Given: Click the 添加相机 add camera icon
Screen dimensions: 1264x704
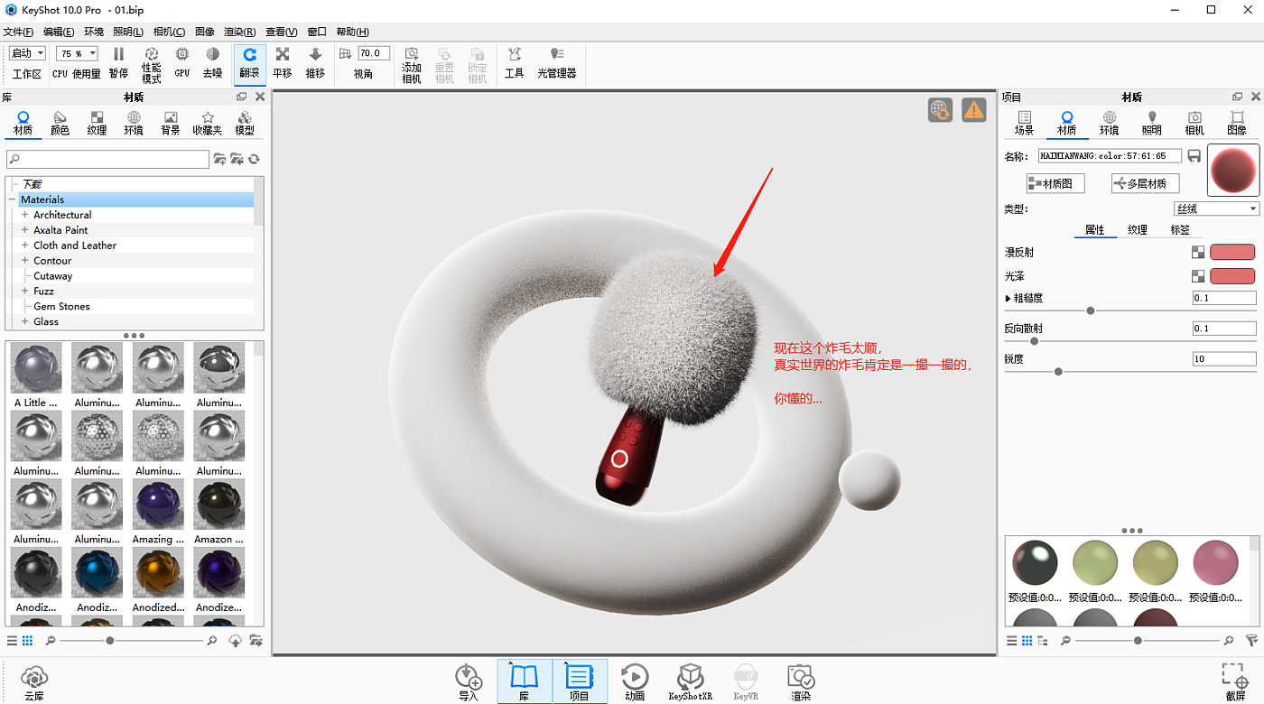Looking at the screenshot, I should point(412,56).
